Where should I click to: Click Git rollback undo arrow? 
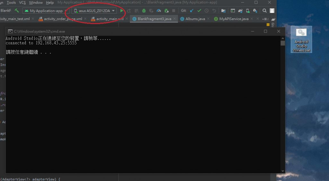click(x=214, y=11)
